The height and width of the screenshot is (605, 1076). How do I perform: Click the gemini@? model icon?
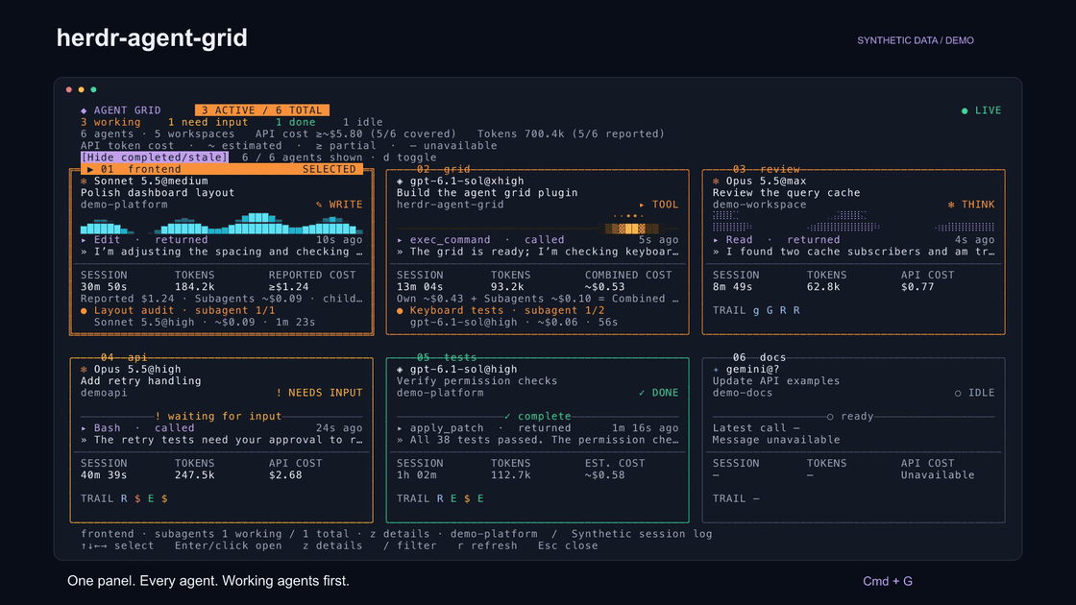pyautogui.click(x=716, y=370)
